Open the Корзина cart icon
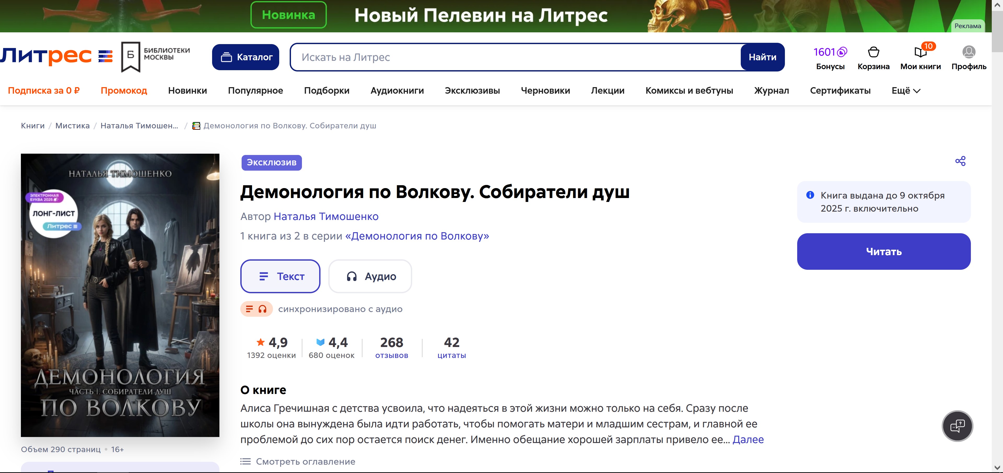This screenshot has width=1003, height=473. coord(873,52)
